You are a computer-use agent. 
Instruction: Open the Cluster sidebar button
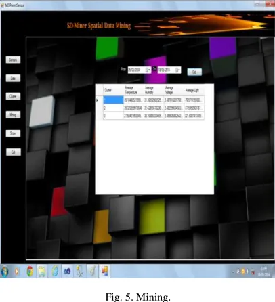click(13, 96)
